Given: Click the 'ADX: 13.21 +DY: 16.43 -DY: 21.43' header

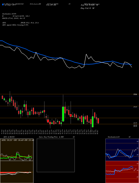Looking at the screenshot, I should click(18, 140).
